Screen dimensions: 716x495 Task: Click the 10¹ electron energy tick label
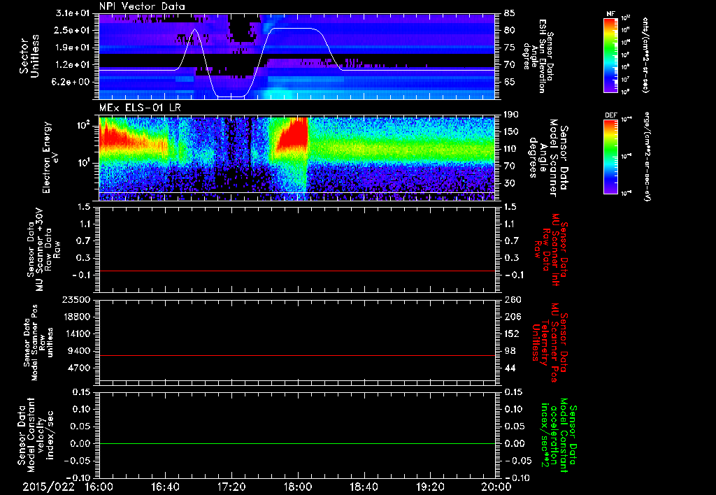coord(84,163)
